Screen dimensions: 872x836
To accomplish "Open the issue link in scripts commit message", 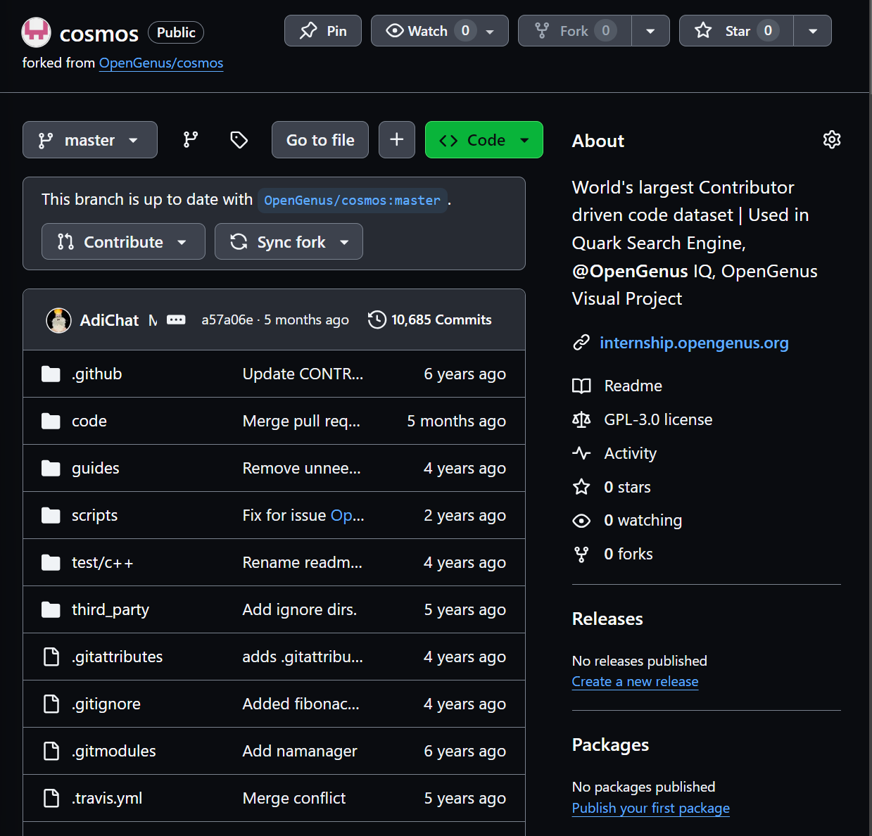I will (347, 515).
